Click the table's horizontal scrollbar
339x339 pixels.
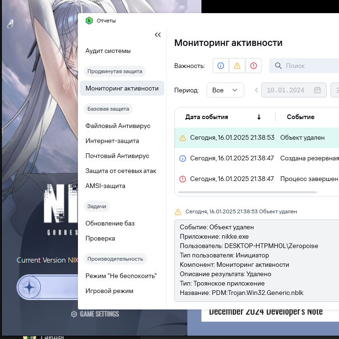click(x=247, y=192)
